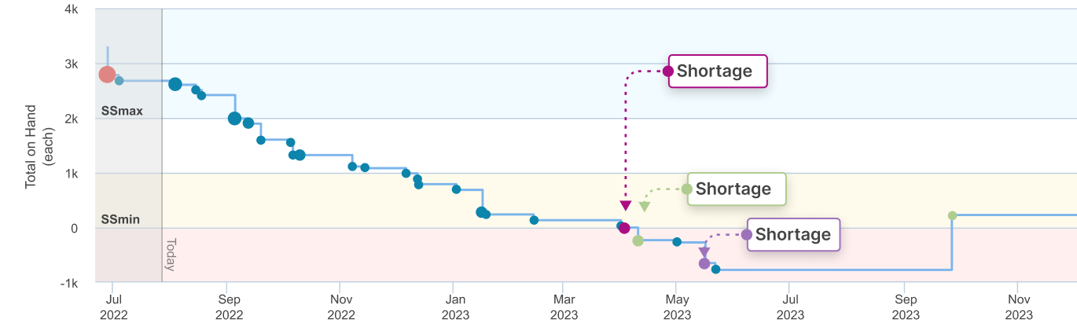Click the magenta downward arrow marker
Image resolution: width=1077 pixels, height=323 pixels.
[x=625, y=206]
